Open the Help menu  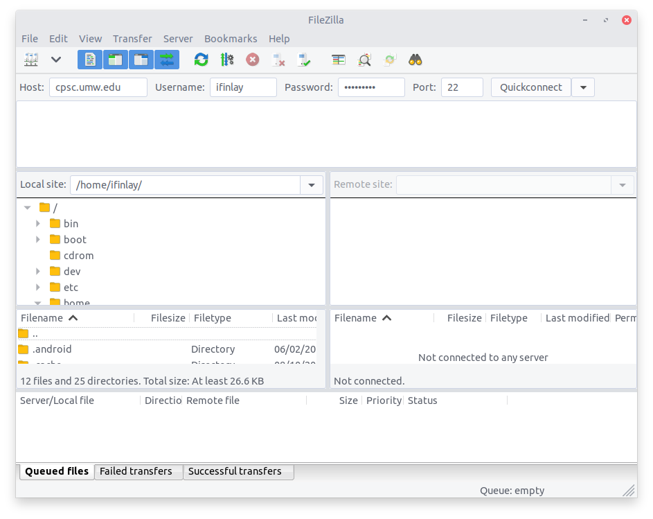click(x=279, y=39)
